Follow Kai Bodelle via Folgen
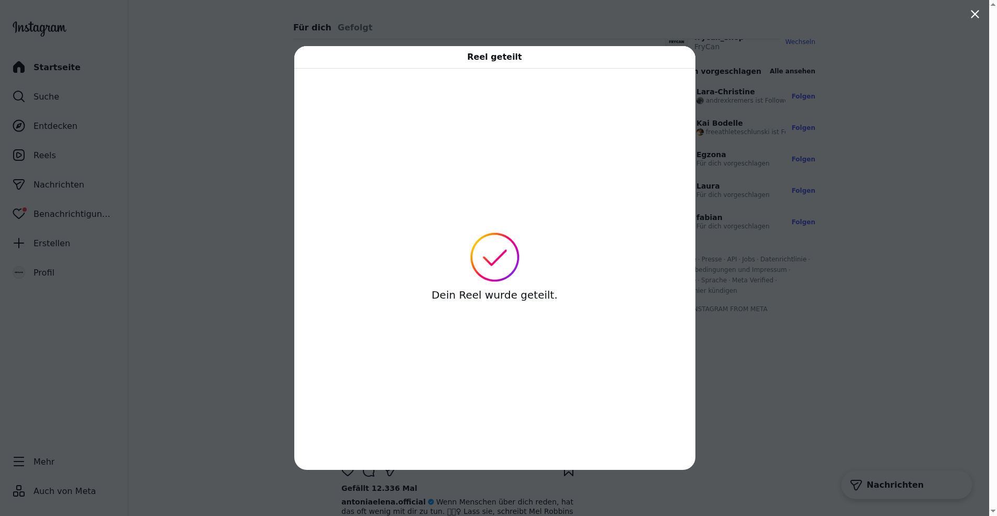 click(x=803, y=128)
